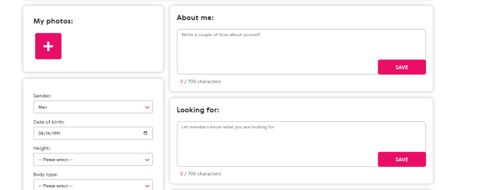The height and width of the screenshot is (190, 480).
Task: Select the year 1991 in Date of birth
Action: [x=57, y=133]
